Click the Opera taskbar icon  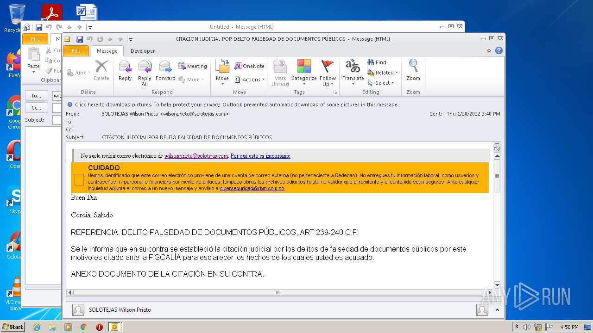[99, 327]
